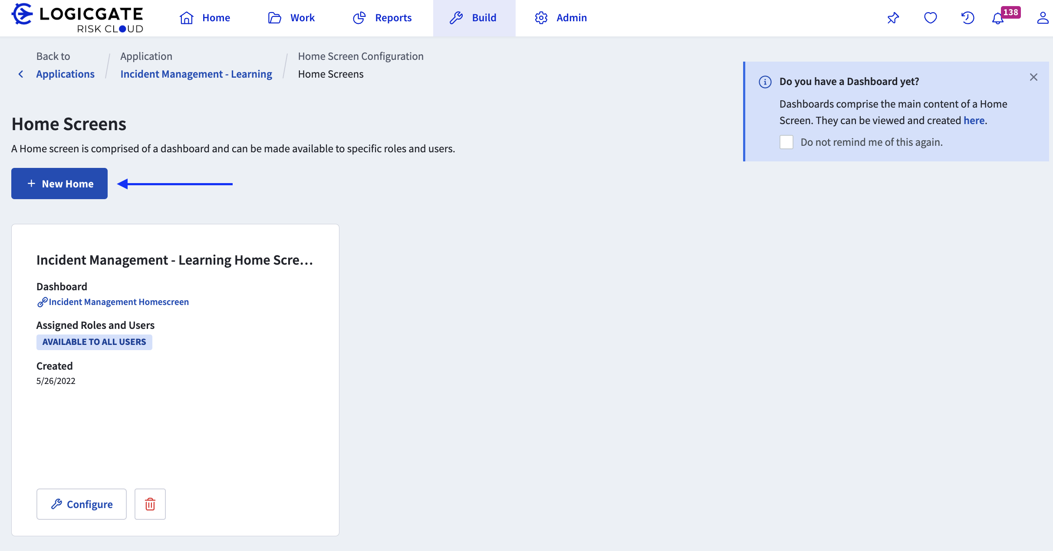Select the Build tab
The image size is (1053, 551).
click(474, 18)
